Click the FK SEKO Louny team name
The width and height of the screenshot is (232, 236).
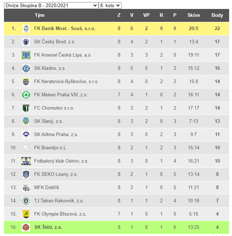pyautogui.click(x=56, y=174)
